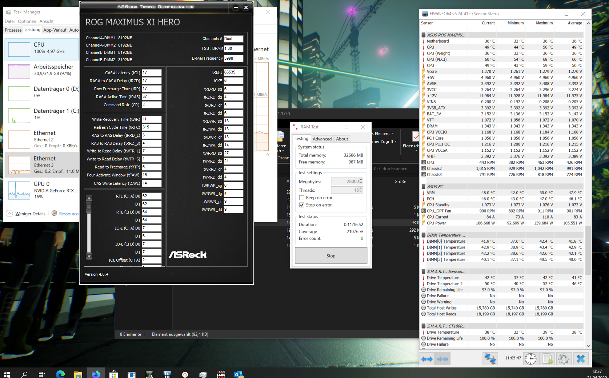Click the Maximum column header in HWiNFO
The height and width of the screenshot is (378, 609).
click(544, 23)
